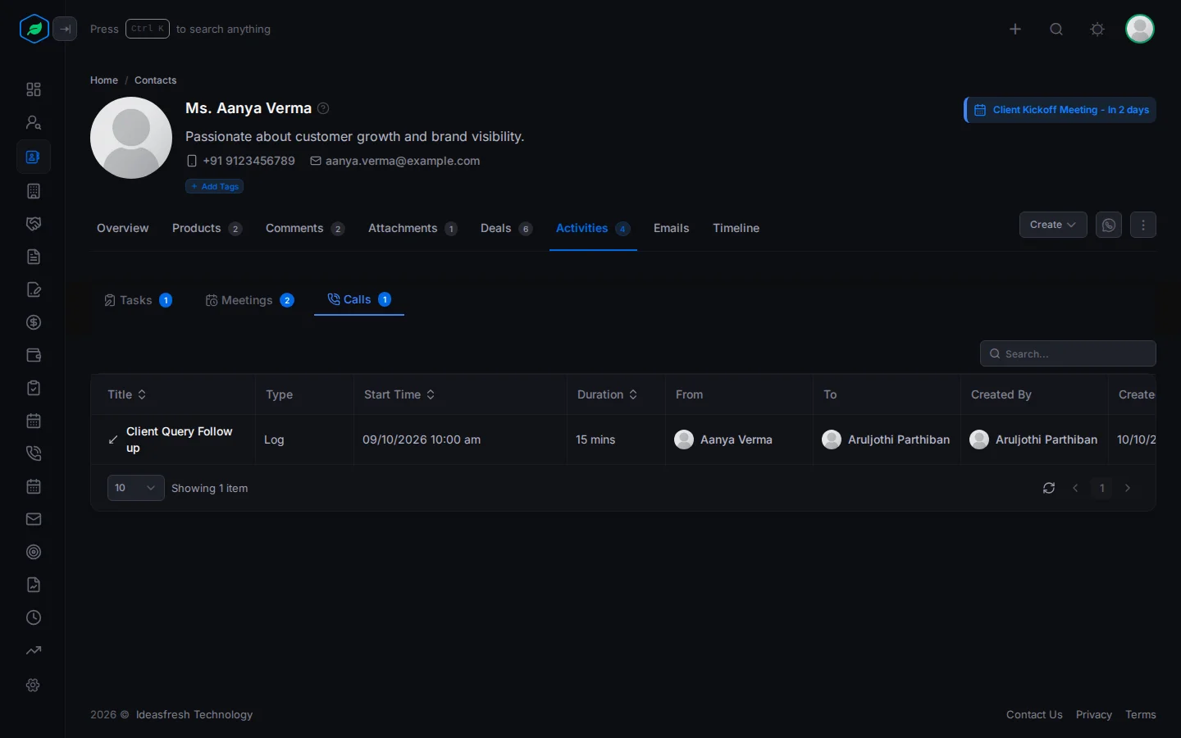Select the Activities tab

(593, 228)
